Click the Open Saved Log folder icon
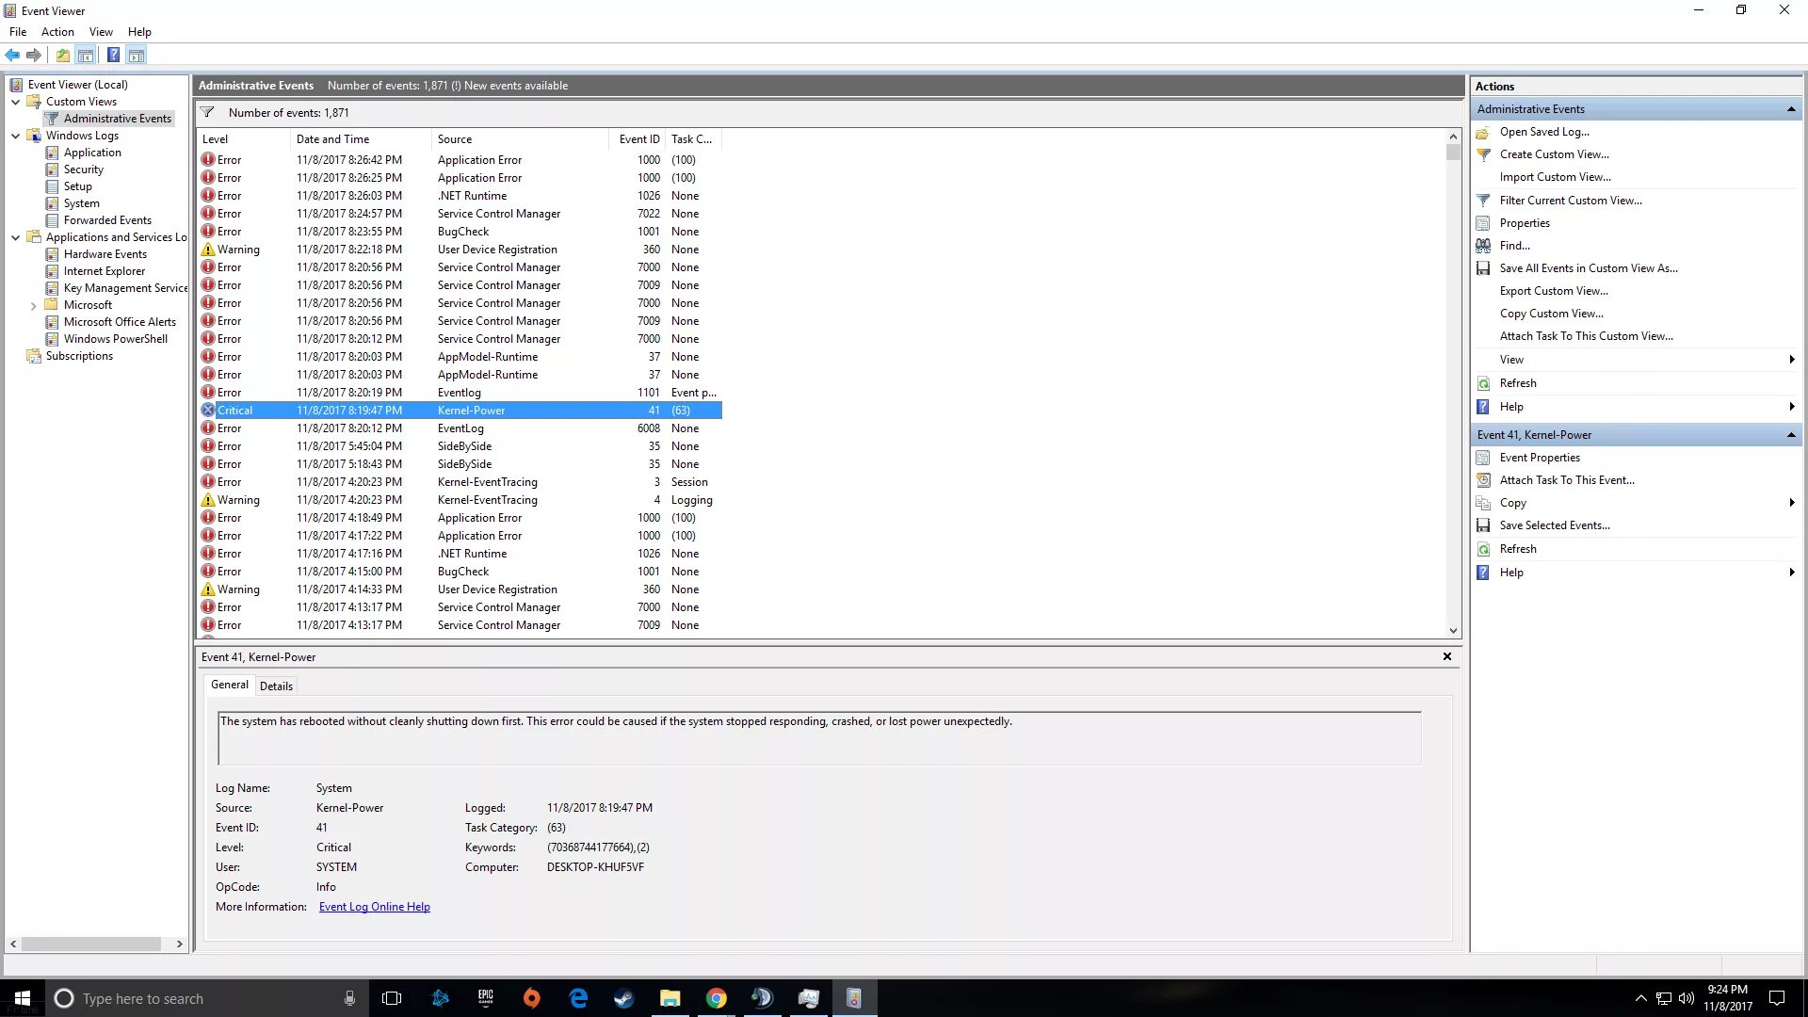1808x1017 pixels. click(1483, 132)
